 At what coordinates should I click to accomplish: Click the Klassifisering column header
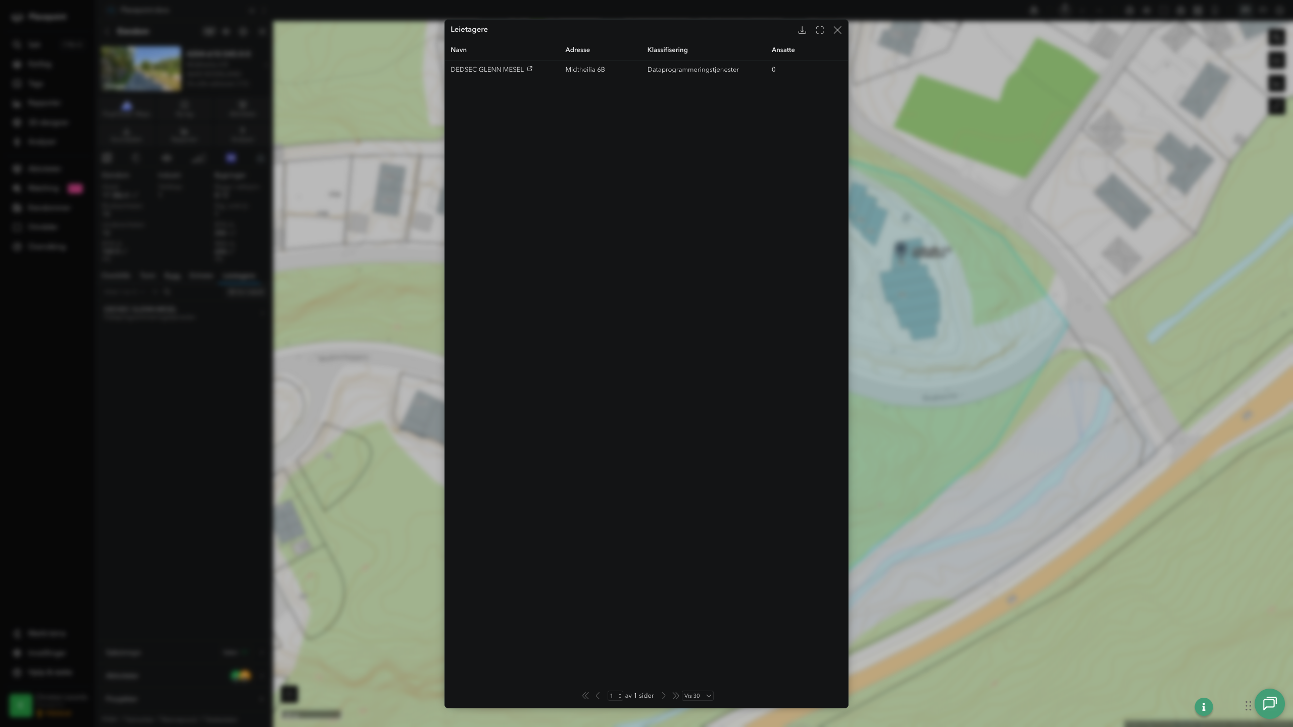click(667, 50)
